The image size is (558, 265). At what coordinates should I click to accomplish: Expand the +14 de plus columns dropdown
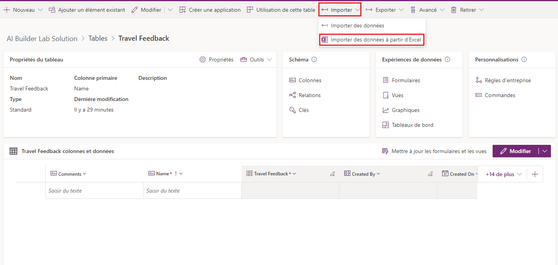[x=502, y=173]
